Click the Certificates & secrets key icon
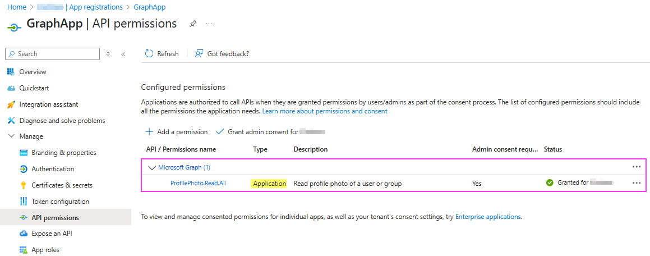This screenshot has width=650, height=256. pos(24,185)
